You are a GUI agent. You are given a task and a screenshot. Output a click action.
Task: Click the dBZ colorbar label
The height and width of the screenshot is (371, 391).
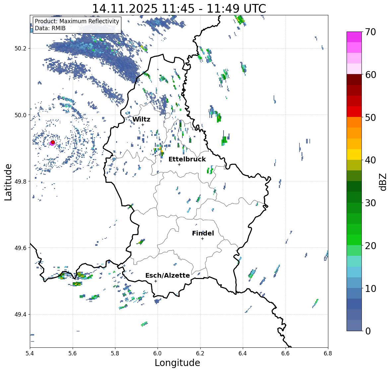383,182
